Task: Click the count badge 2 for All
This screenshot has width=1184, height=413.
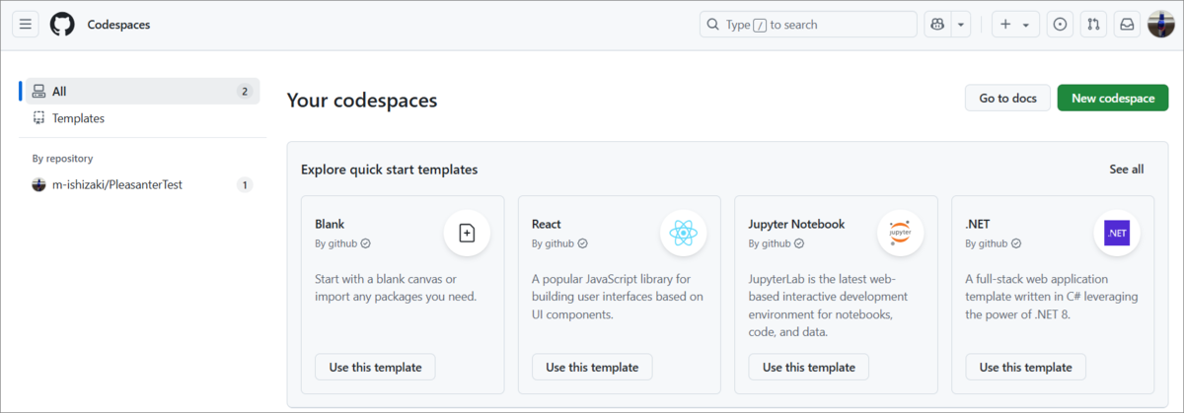Action: (x=245, y=92)
